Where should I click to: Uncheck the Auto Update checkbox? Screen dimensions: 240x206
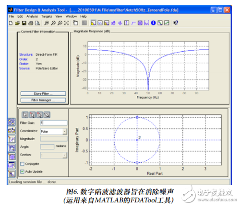22,171
